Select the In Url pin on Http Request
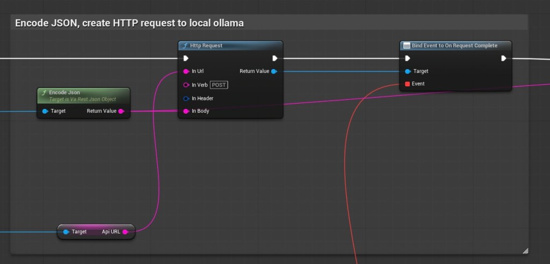 click(x=186, y=71)
